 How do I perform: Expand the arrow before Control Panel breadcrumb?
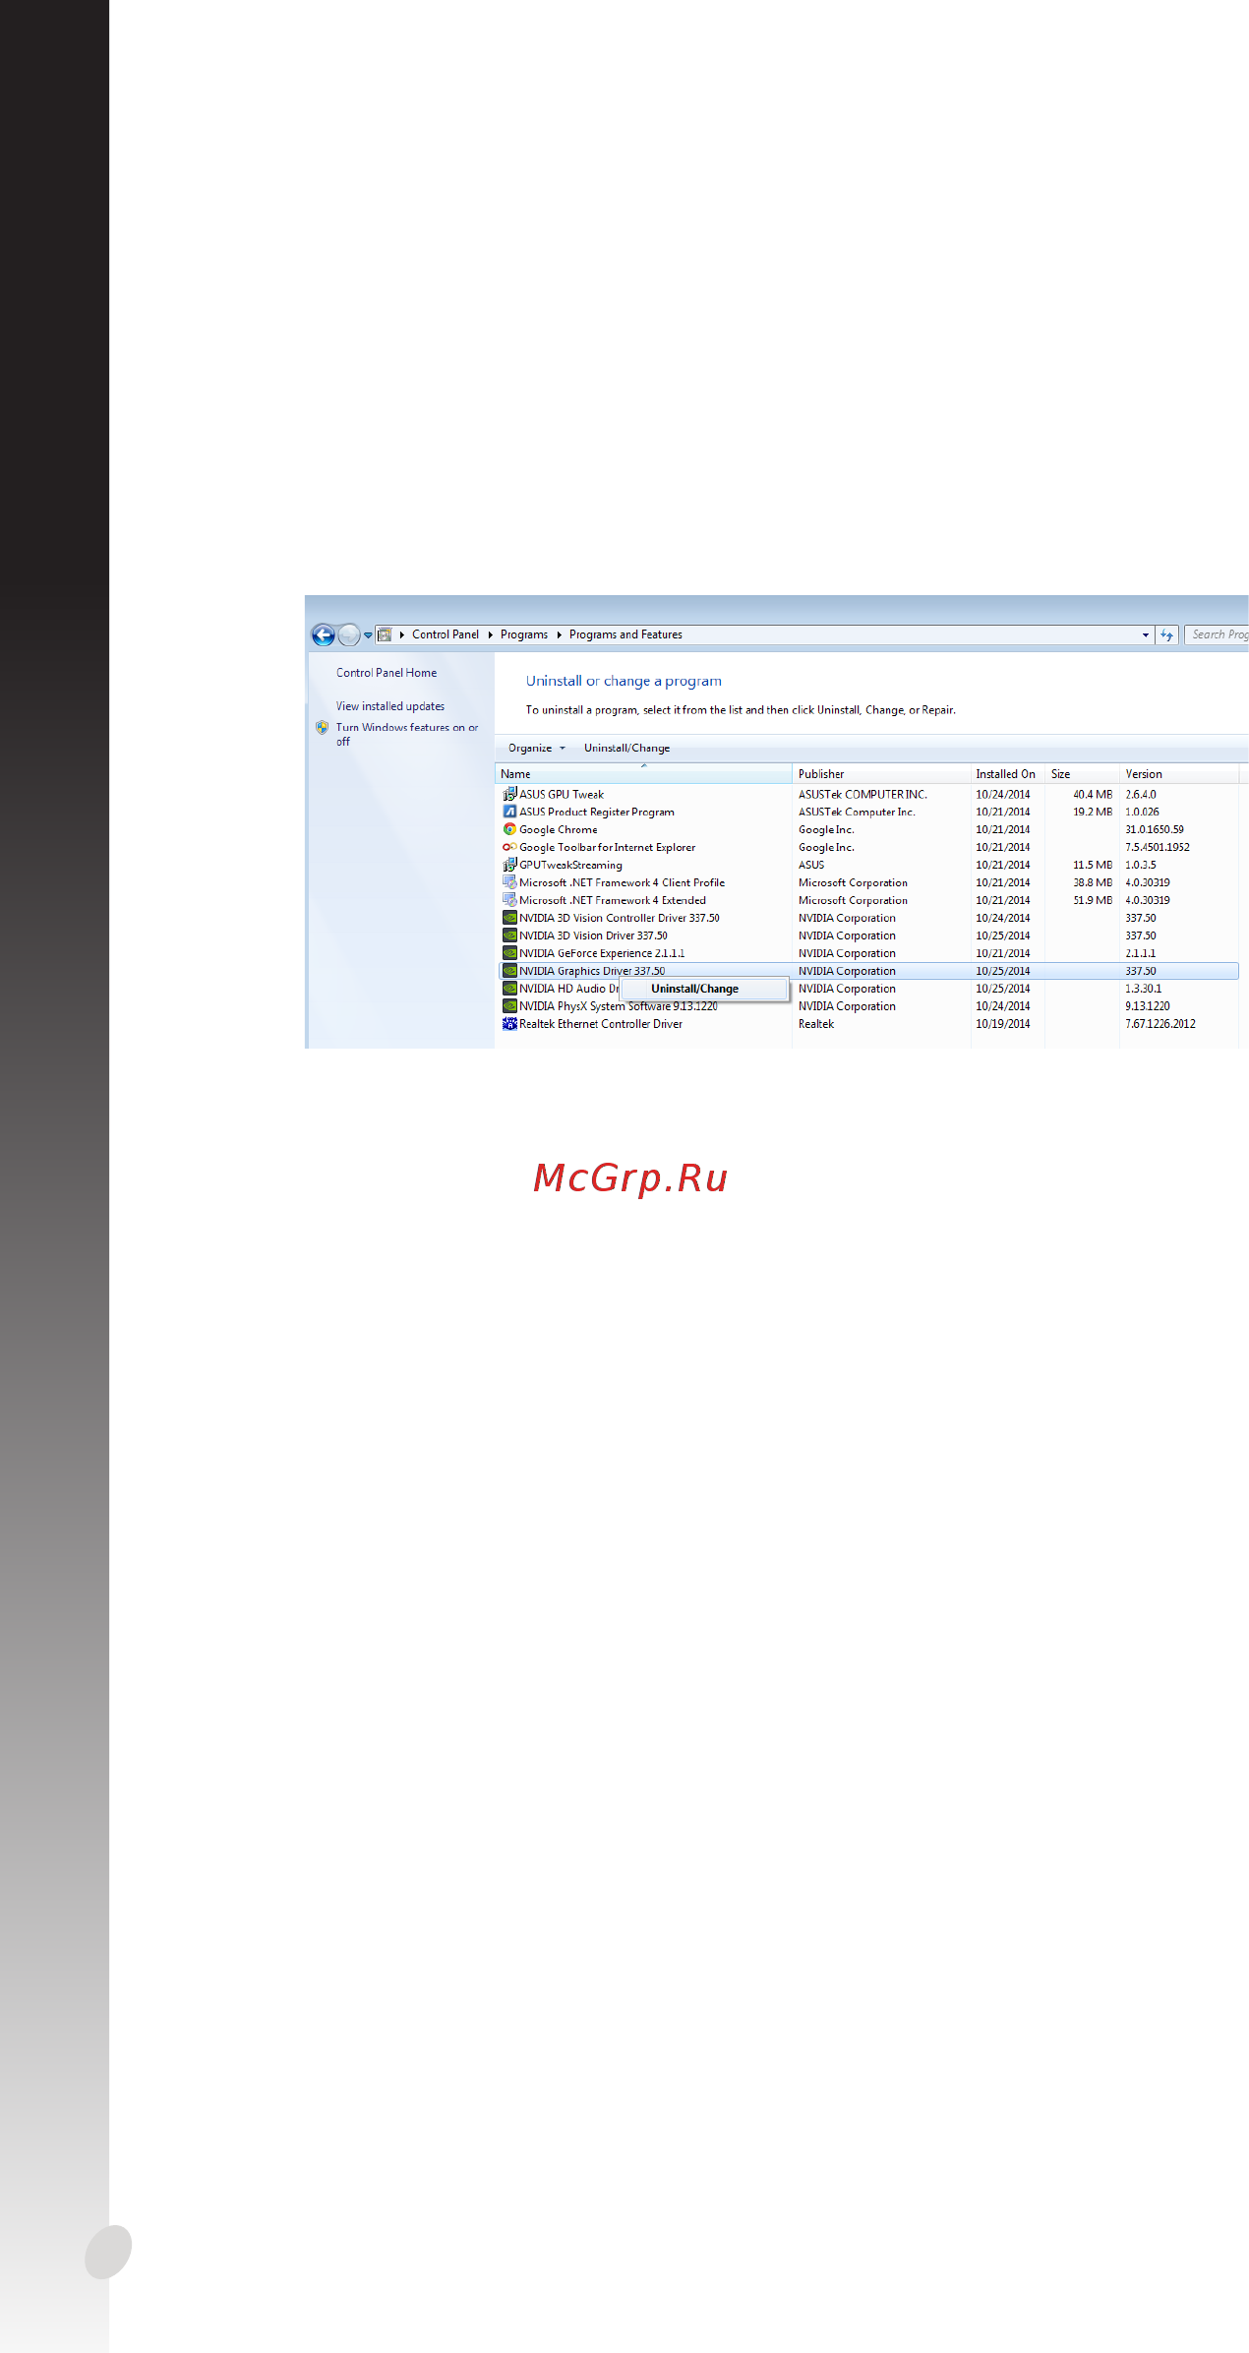[402, 635]
